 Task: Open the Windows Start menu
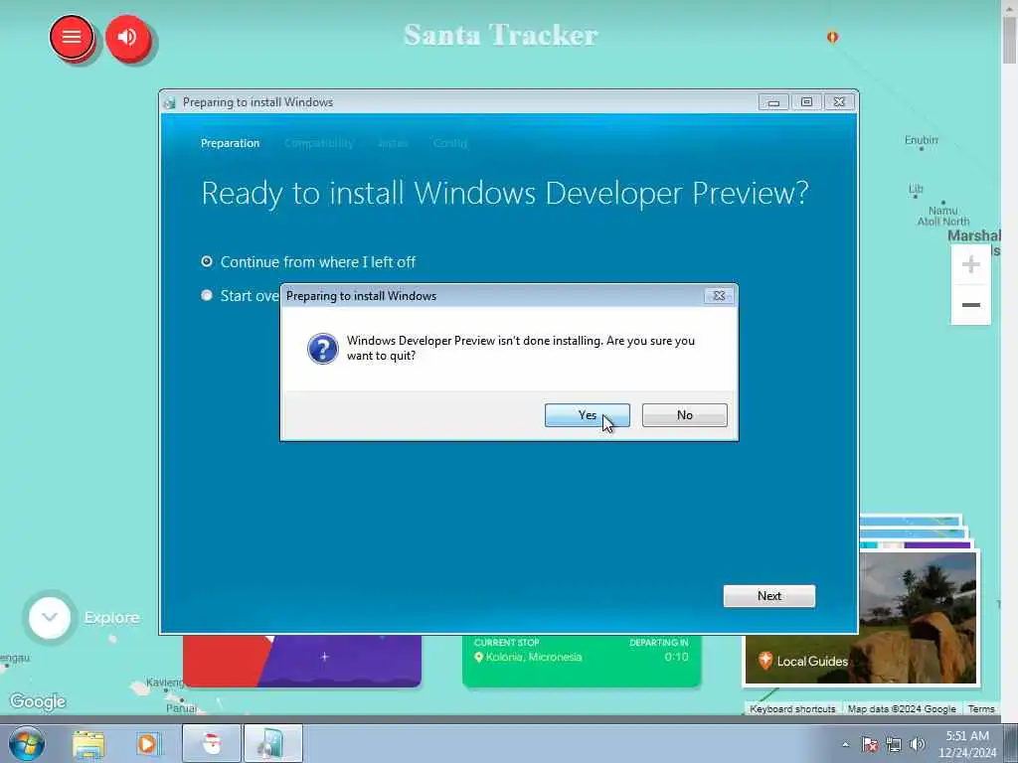[27, 743]
